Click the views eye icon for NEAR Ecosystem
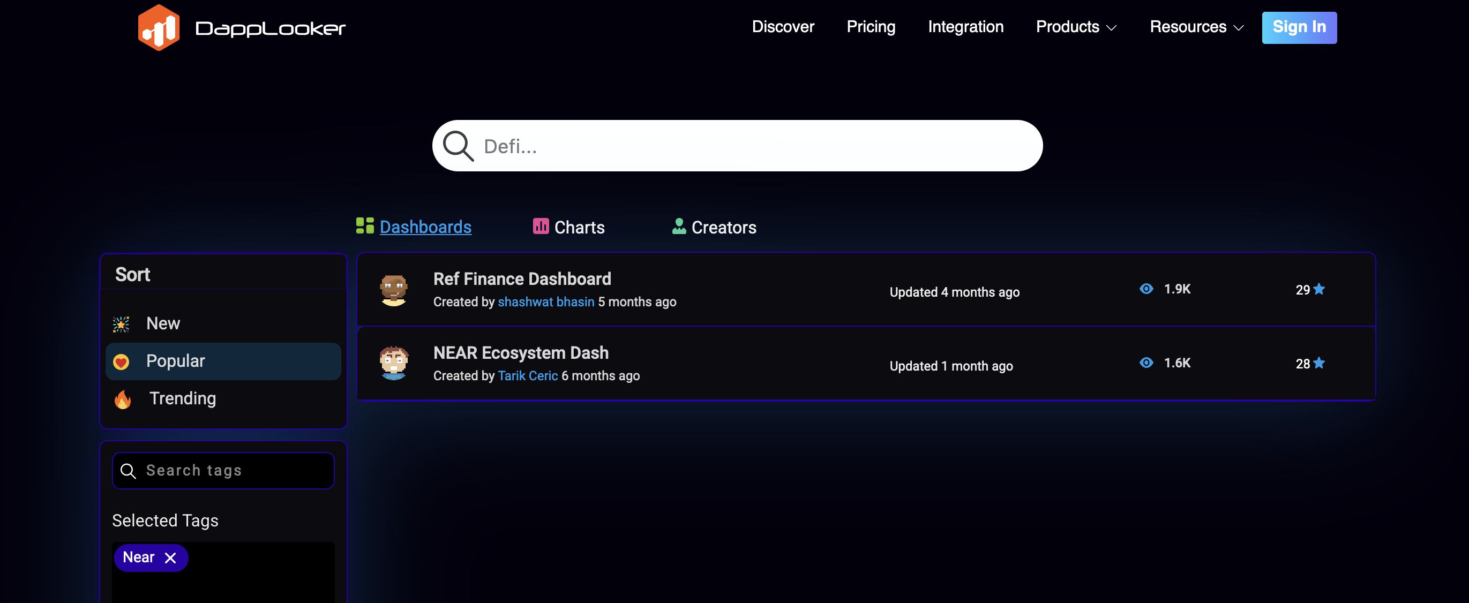 [1145, 363]
